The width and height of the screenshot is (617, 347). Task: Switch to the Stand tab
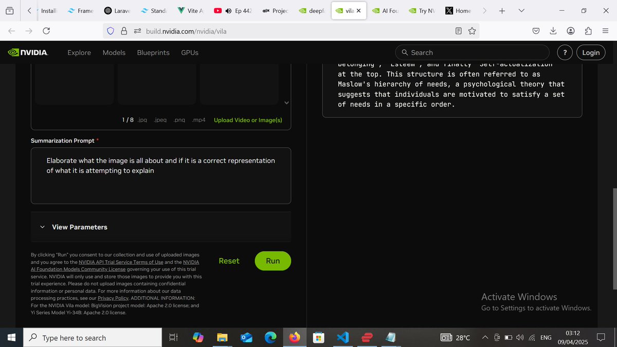pos(153,10)
